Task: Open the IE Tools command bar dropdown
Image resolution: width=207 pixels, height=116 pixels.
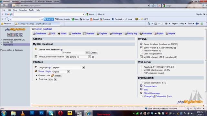Action: (191, 24)
